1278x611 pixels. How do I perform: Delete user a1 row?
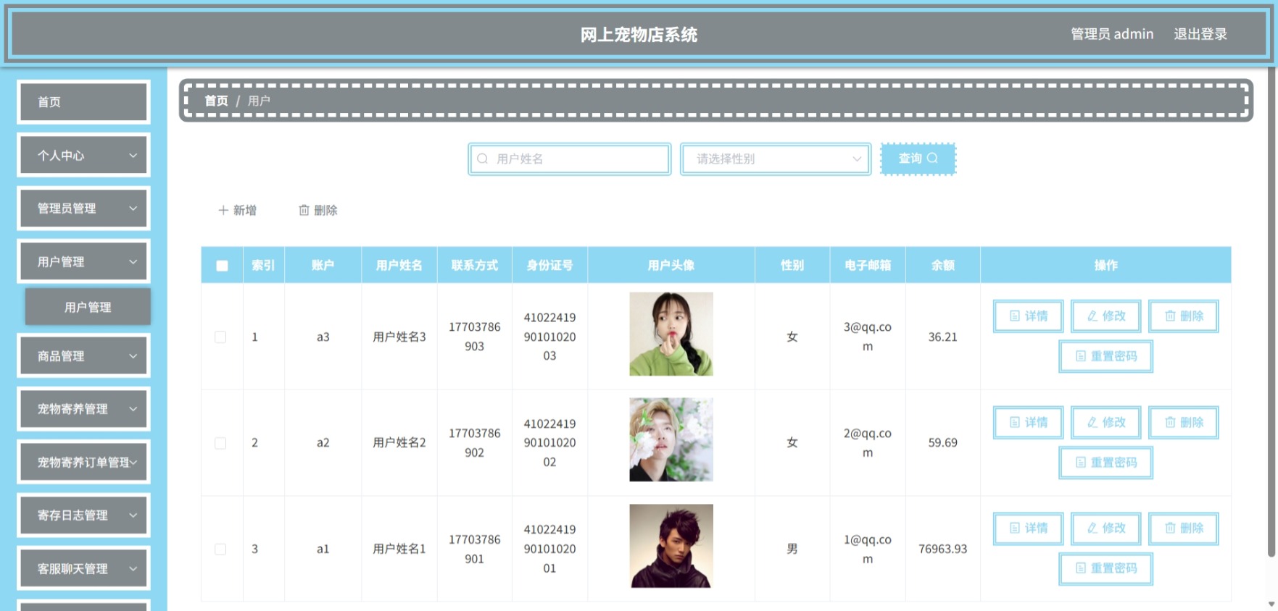click(x=1183, y=528)
